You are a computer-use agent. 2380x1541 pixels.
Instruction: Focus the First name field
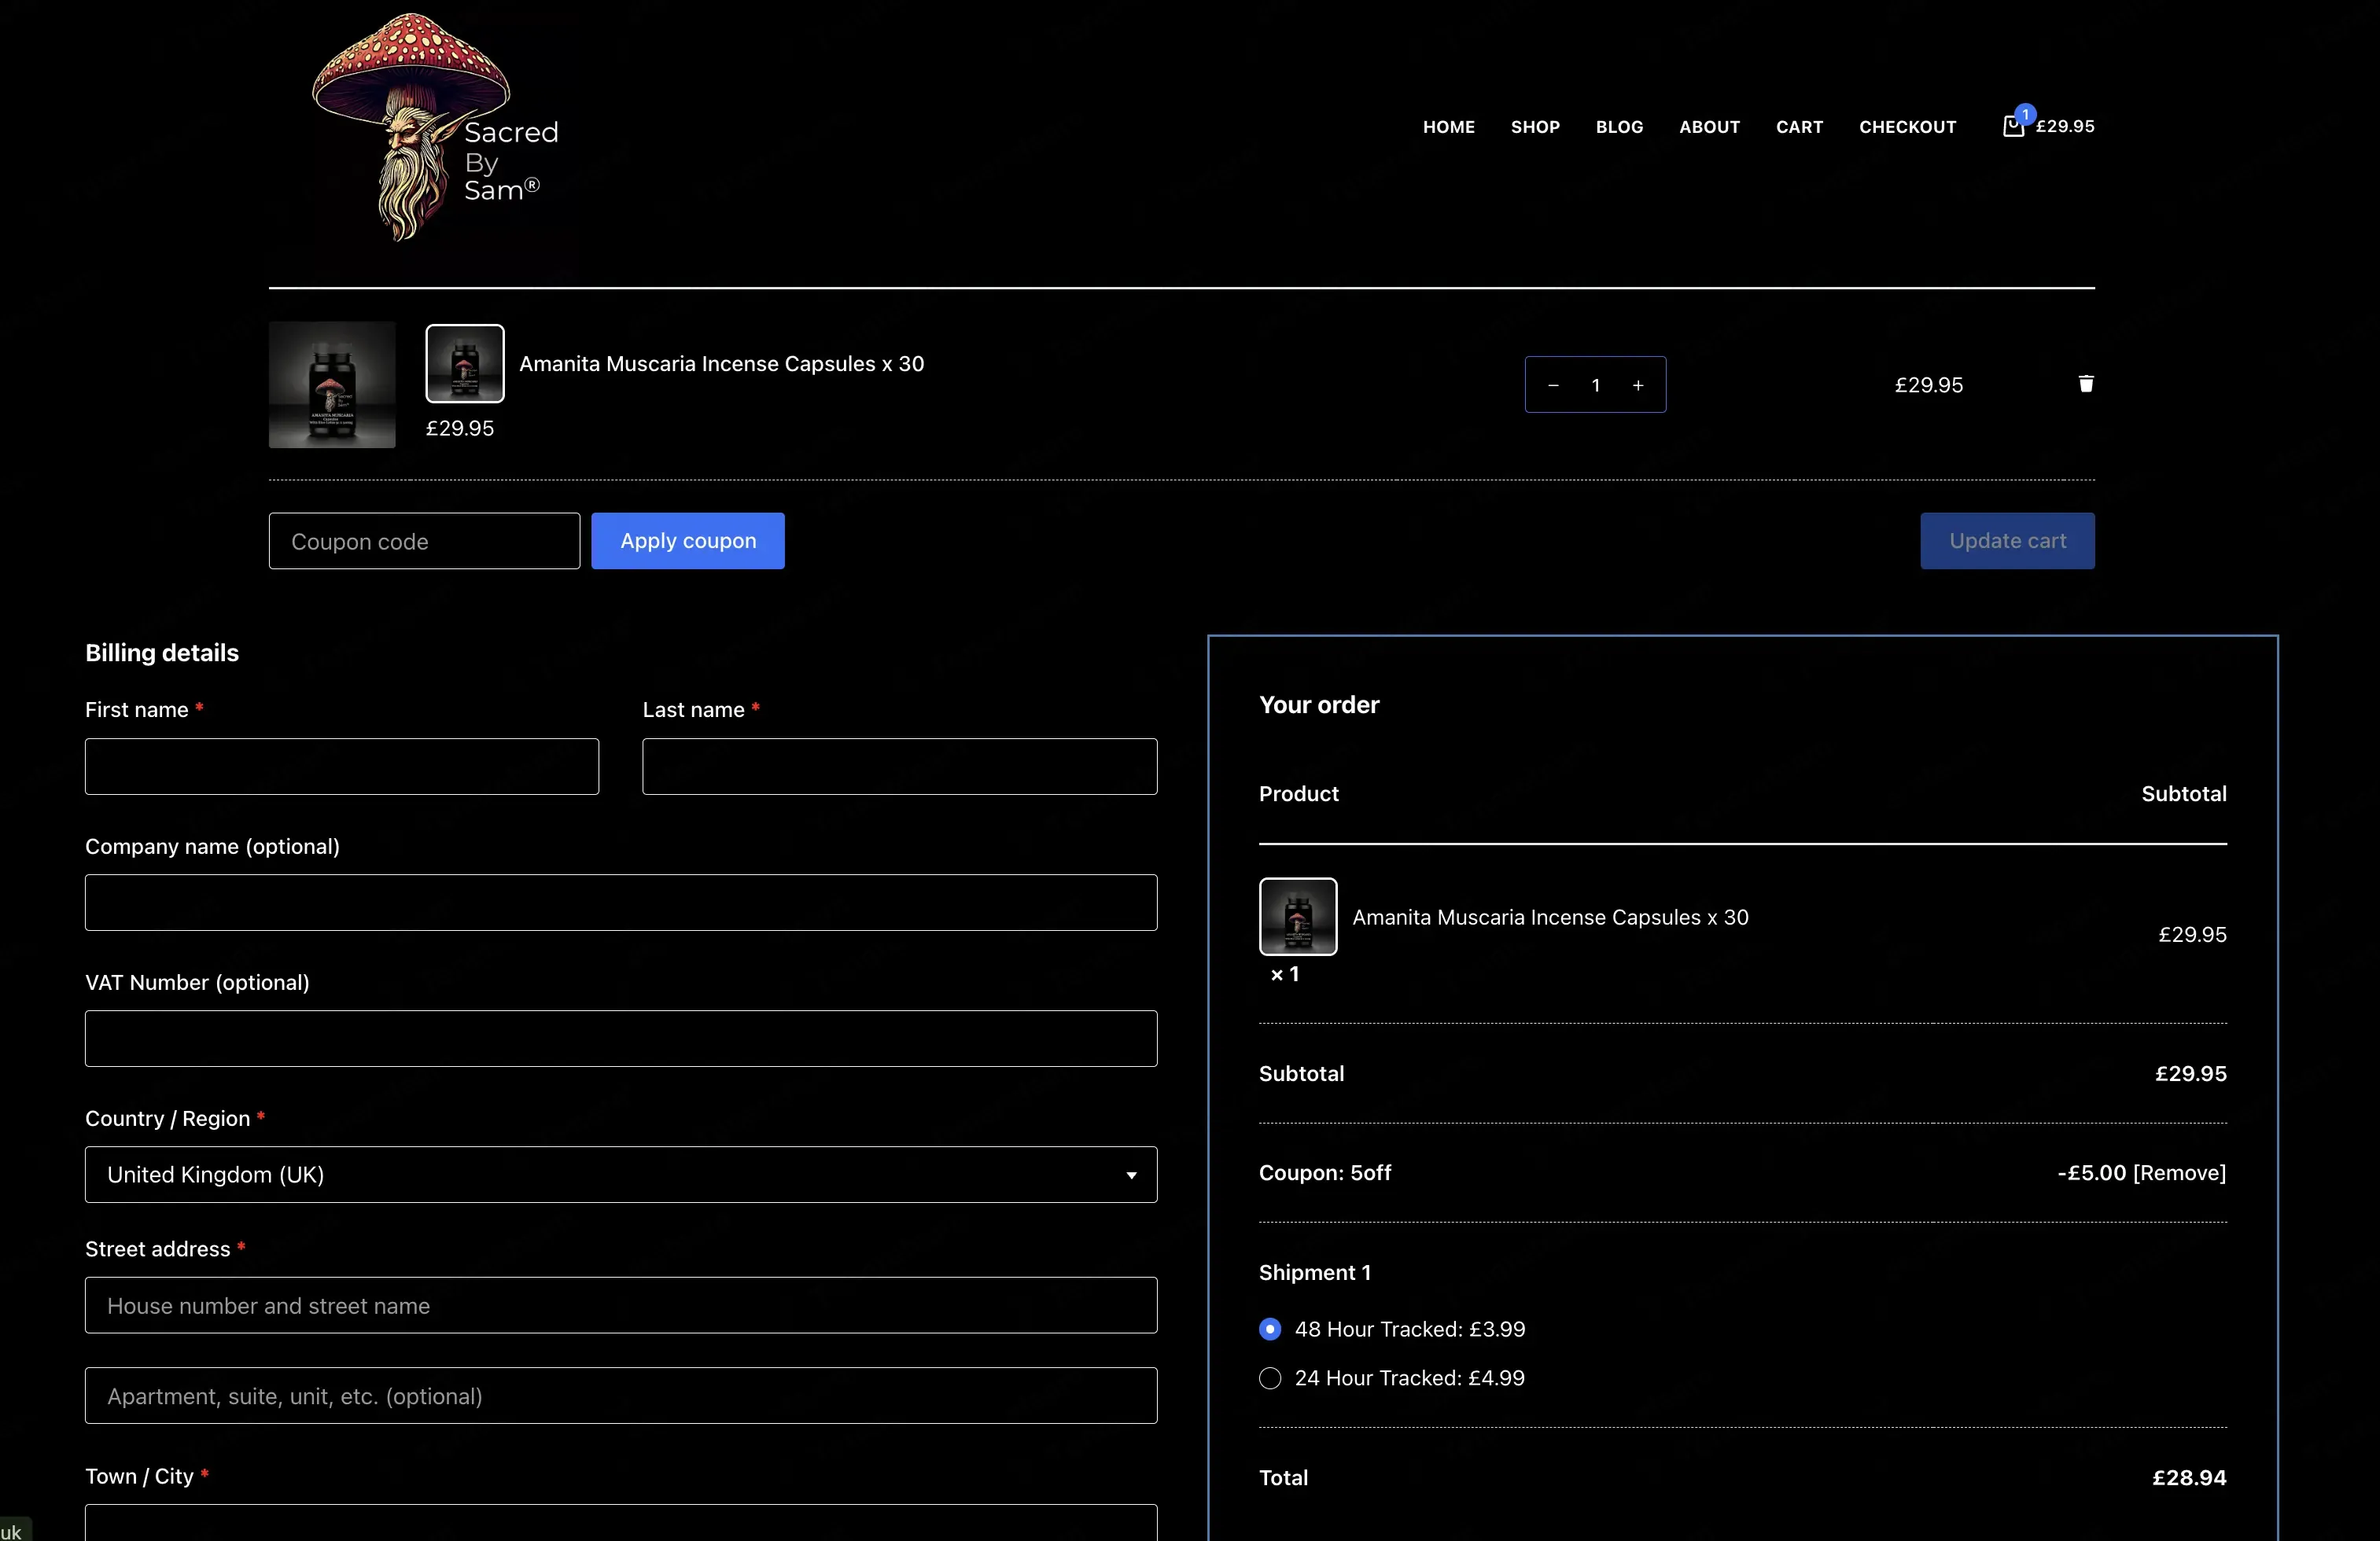pyautogui.click(x=342, y=767)
